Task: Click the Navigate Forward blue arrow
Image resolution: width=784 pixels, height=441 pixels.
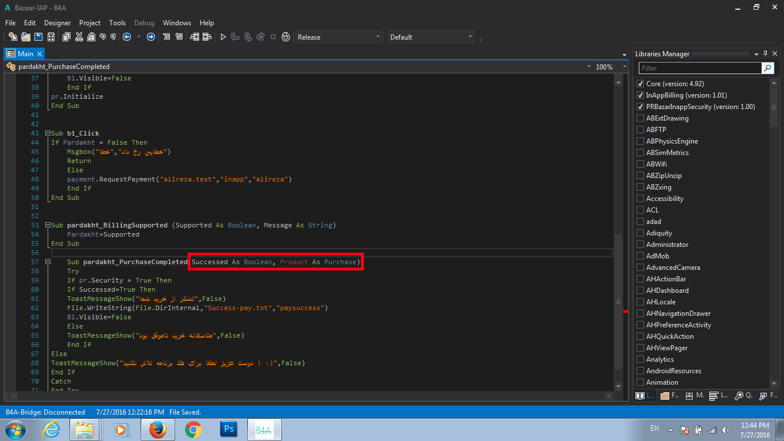Action: 151,37
